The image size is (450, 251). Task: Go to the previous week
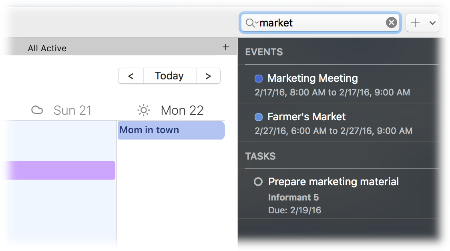pyautogui.click(x=131, y=76)
